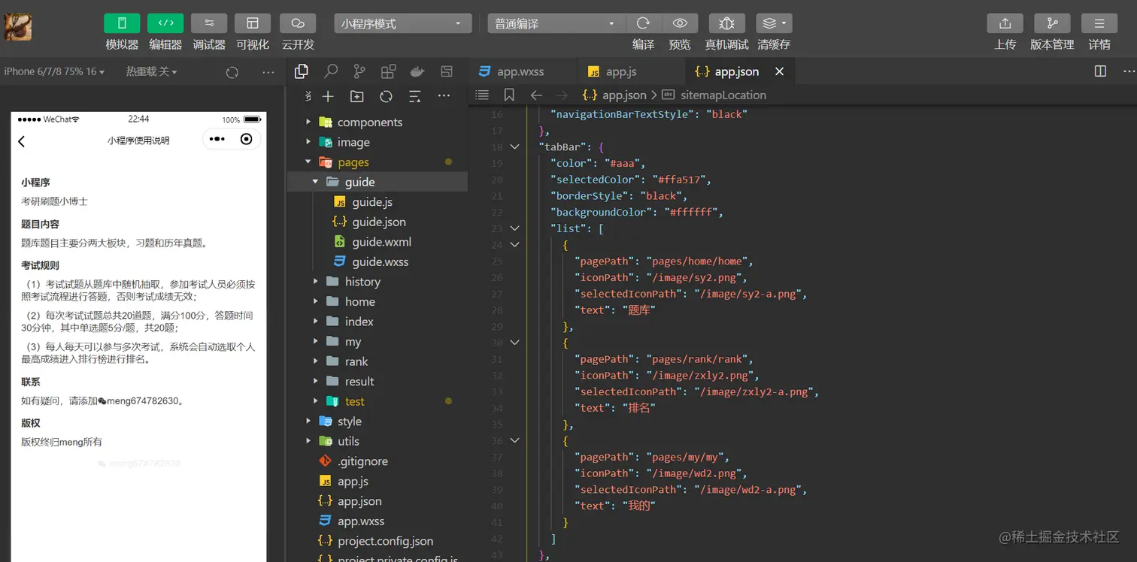Viewport: 1137px width, 562px height.
Task: Click the compile refresh icon
Action: [643, 23]
